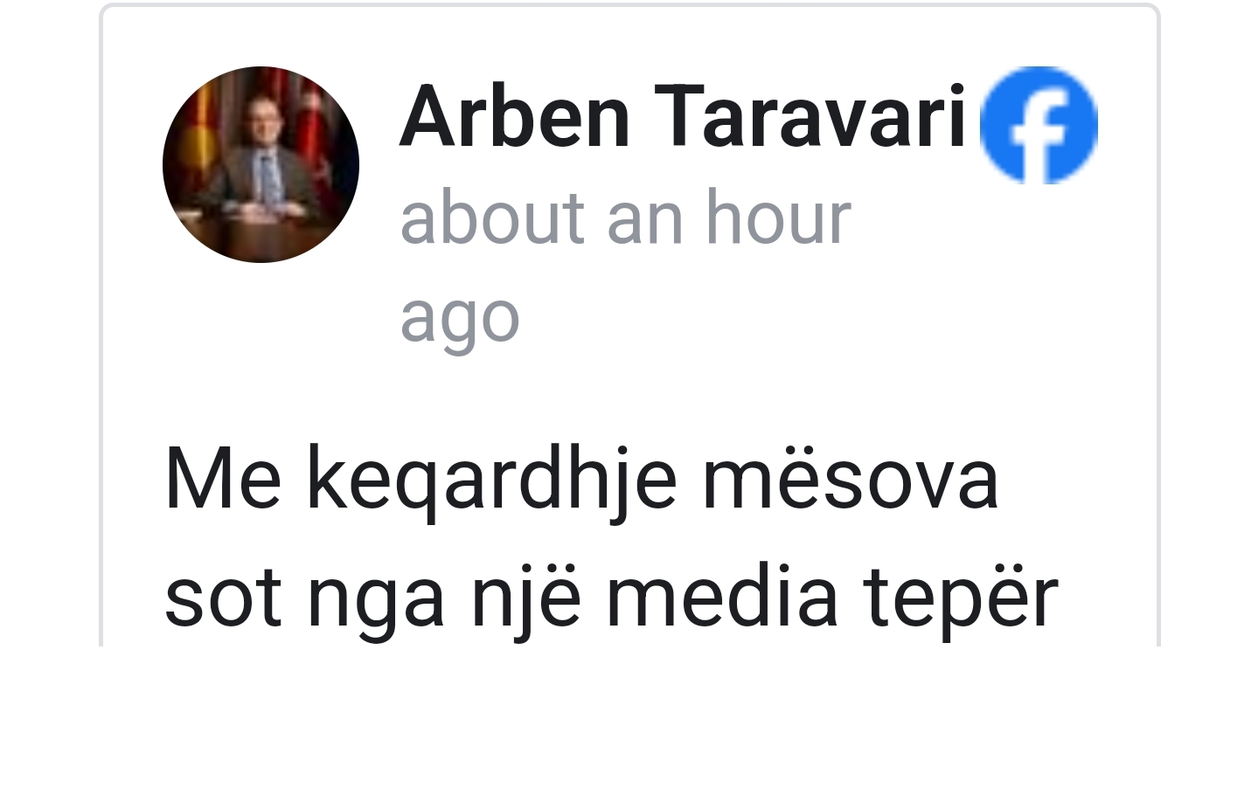Click the surname 'Taravari' in the header
1258x809 pixels.
point(810,116)
